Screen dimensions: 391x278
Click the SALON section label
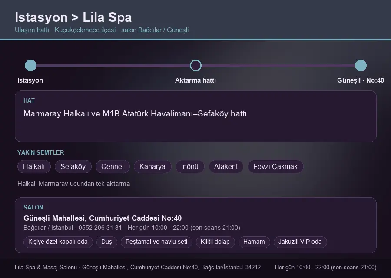pos(33,208)
